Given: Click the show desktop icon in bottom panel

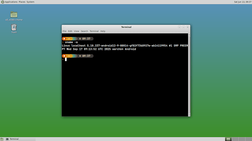Looking at the screenshot, I should (x=2, y=139).
